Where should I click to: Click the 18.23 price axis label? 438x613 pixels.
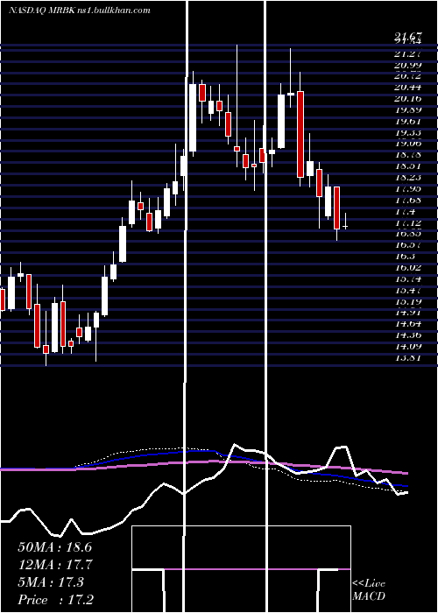pos(408,177)
